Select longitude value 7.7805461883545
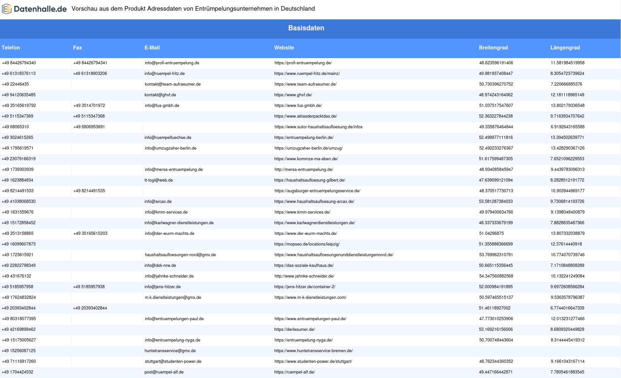Image resolution: width=621 pixels, height=378 pixels. click(567, 372)
